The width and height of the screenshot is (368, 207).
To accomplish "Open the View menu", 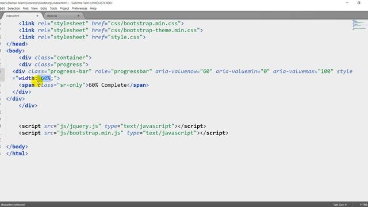I will (34, 8).
